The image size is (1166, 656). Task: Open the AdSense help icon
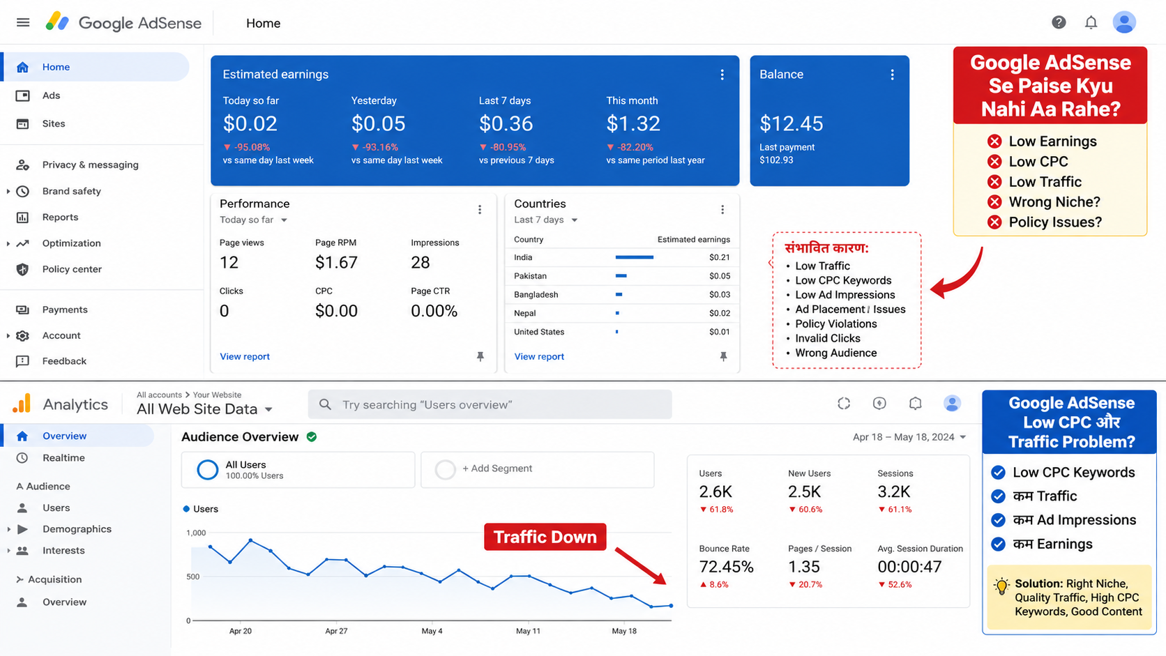1059,22
